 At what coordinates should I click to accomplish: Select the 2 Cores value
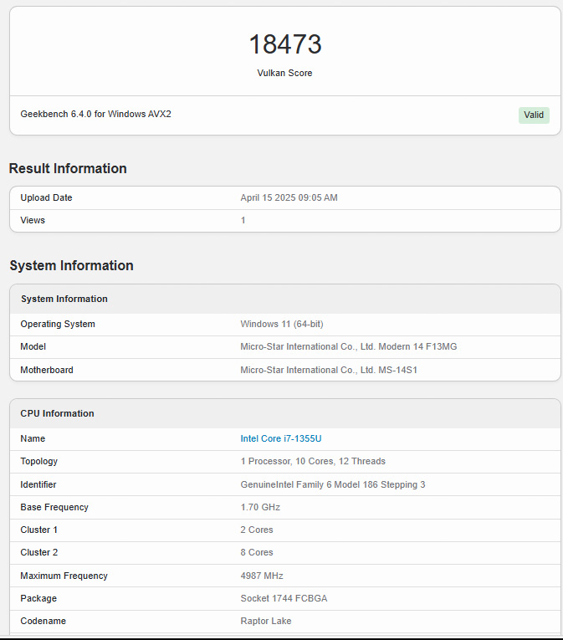tap(257, 530)
